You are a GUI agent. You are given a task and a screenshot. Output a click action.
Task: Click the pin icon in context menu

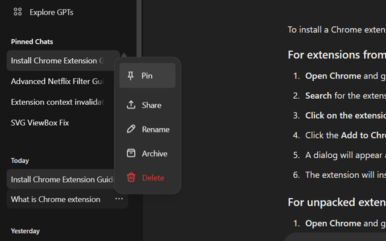[x=131, y=76]
